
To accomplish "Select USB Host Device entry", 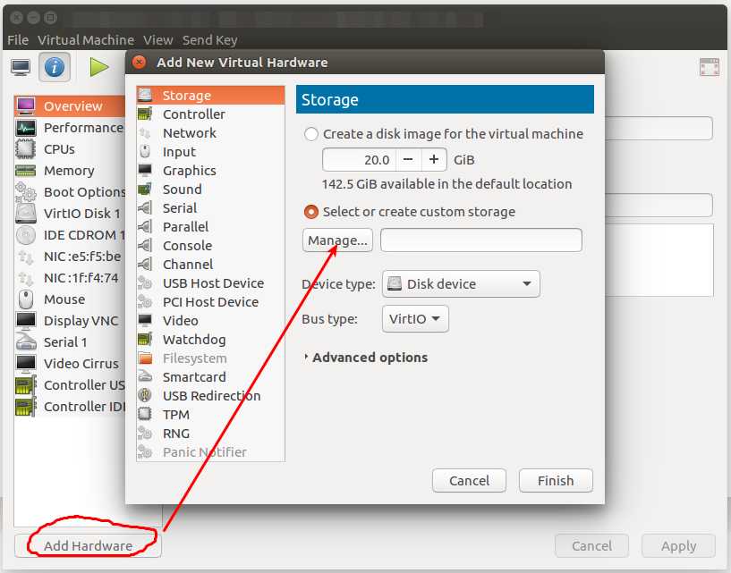I will pyautogui.click(x=210, y=283).
